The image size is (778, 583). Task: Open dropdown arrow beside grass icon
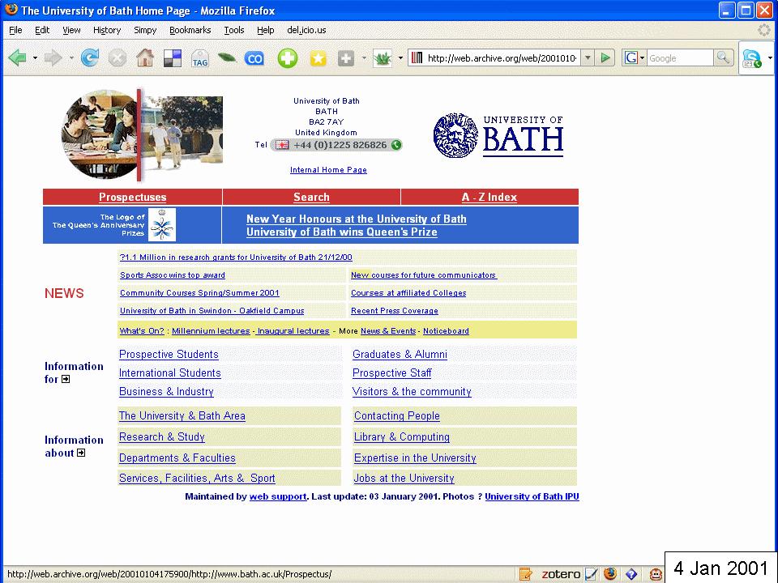(400, 58)
